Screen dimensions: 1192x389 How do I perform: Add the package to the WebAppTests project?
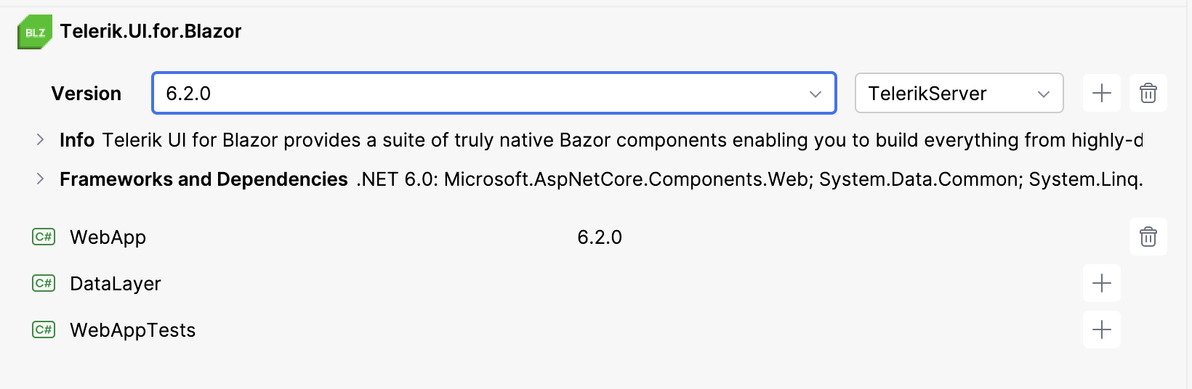tap(1101, 329)
